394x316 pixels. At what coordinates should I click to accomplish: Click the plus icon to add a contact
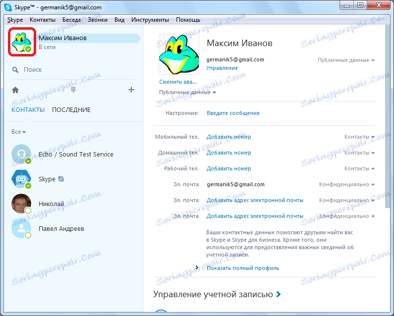pos(131,90)
